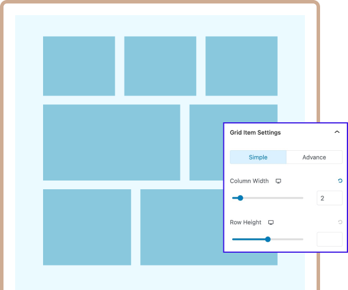Viewport: 348px width, 290px height.
Task: Switch to the Simple tab
Action: point(258,157)
